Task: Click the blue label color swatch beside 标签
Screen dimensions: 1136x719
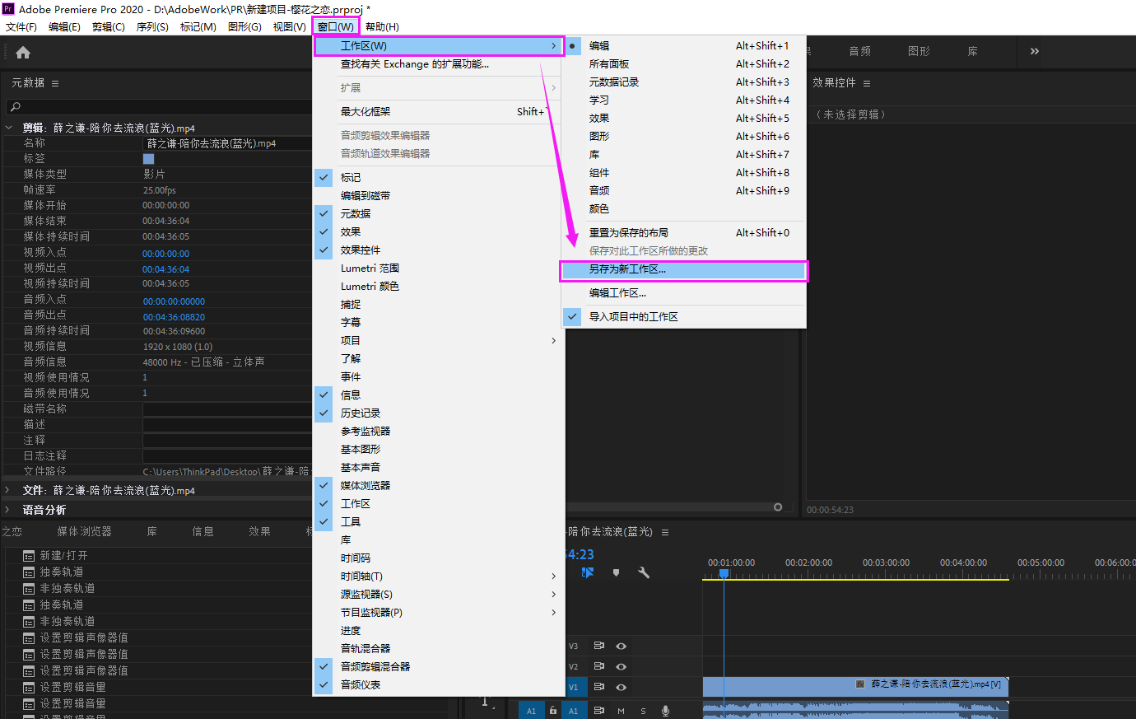Action: coord(149,157)
